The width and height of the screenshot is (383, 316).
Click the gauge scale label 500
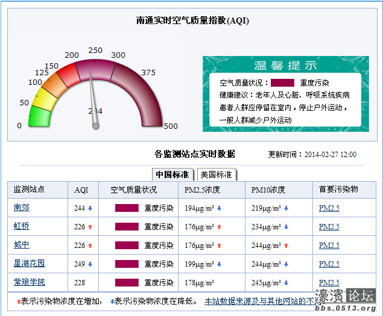(171, 126)
